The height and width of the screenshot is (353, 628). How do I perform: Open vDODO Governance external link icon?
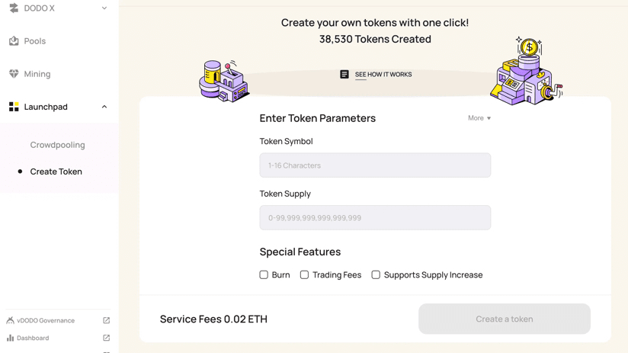coord(106,320)
